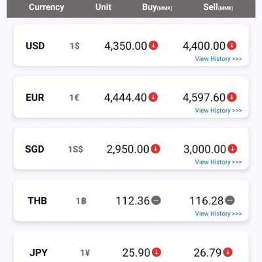Click the JPY buy rate down-arrow icon
This screenshot has height=262, width=262.
[x=157, y=252]
